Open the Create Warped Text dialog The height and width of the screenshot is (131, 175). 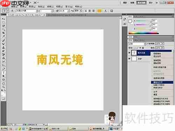coord(106,11)
